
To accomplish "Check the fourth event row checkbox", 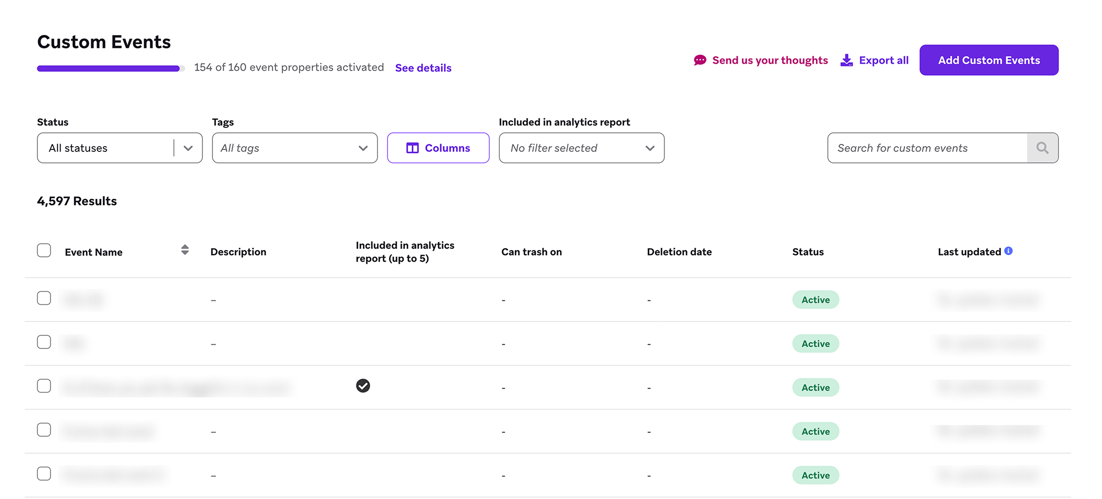I will [x=44, y=430].
